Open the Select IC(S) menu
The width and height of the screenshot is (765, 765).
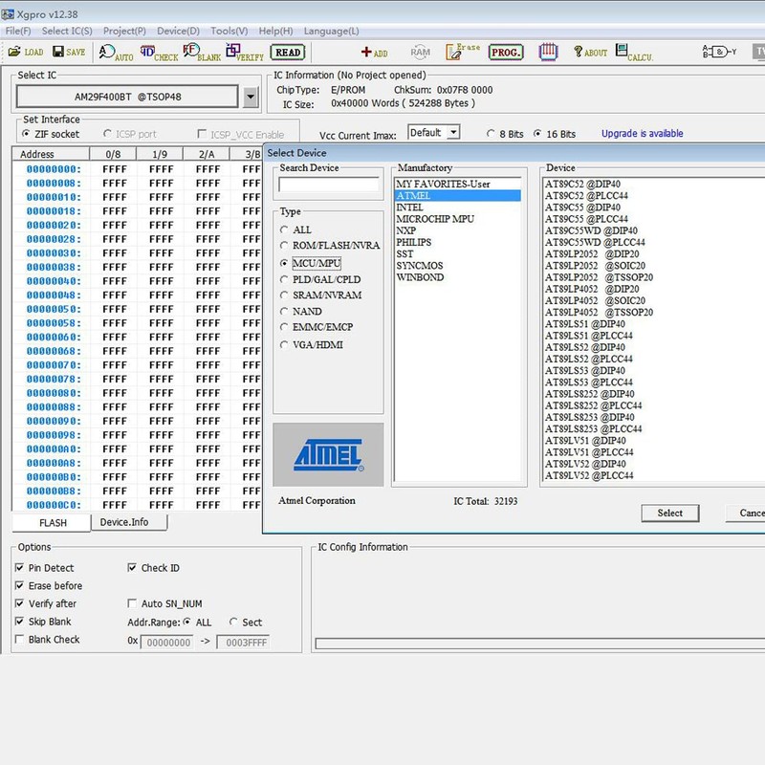pyautogui.click(x=67, y=32)
